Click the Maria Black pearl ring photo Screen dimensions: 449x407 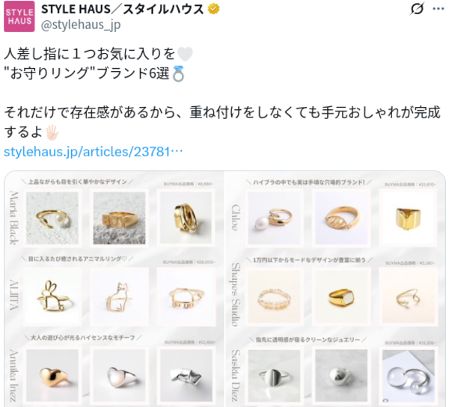pyautogui.click(x=52, y=218)
